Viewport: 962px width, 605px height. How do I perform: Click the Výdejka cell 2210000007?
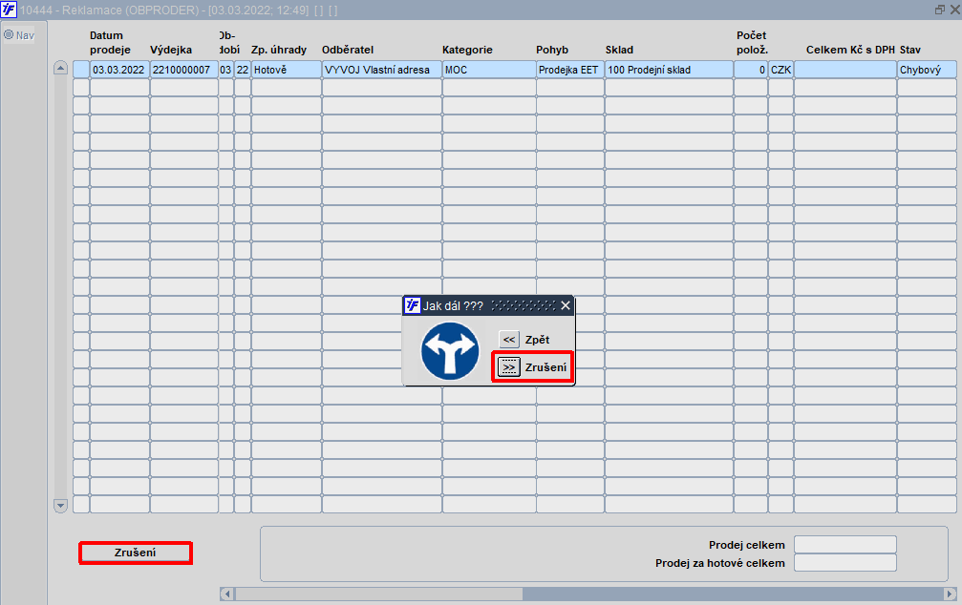pos(184,70)
